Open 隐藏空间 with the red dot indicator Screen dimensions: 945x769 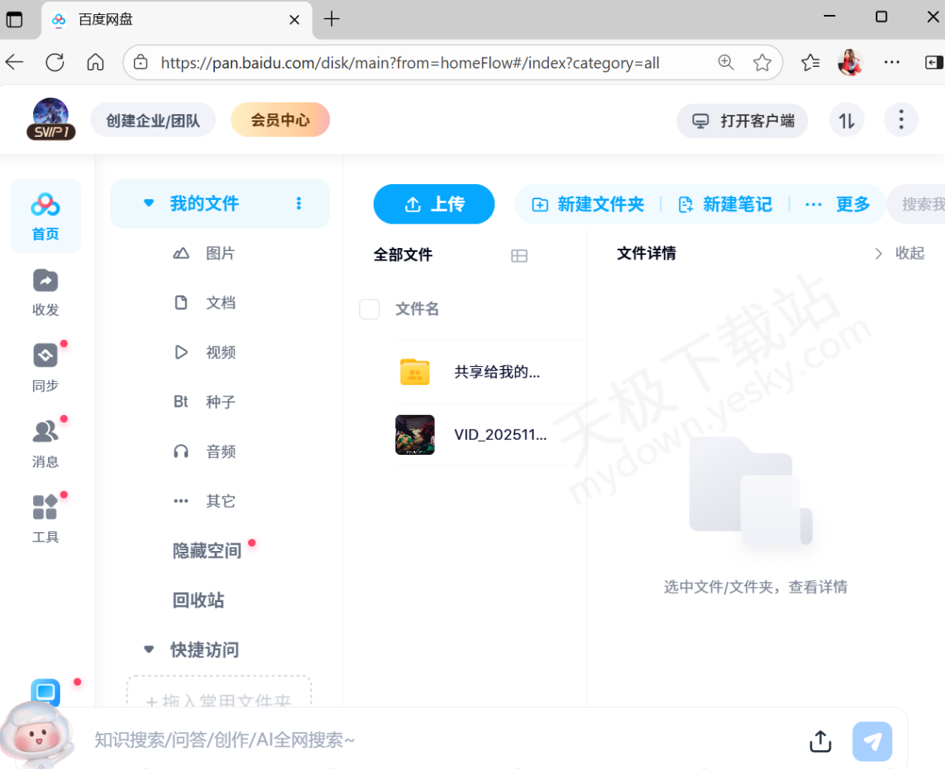point(206,550)
